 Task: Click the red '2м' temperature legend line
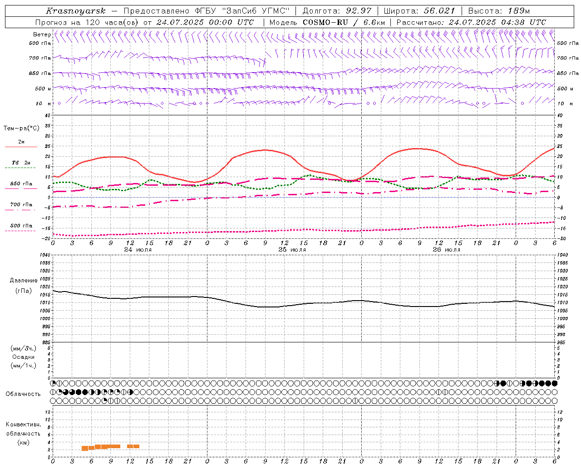21,147
